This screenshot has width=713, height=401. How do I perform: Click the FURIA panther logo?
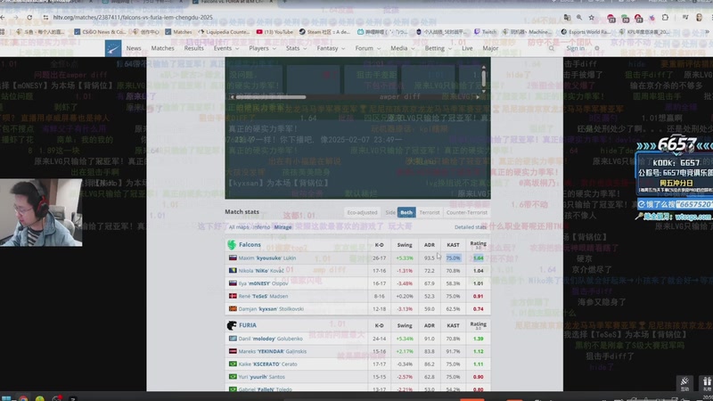pyautogui.click(x=232, y=325)
